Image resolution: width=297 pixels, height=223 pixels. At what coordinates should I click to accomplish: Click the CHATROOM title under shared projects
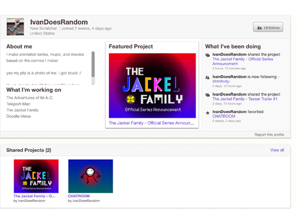(79, 196)
